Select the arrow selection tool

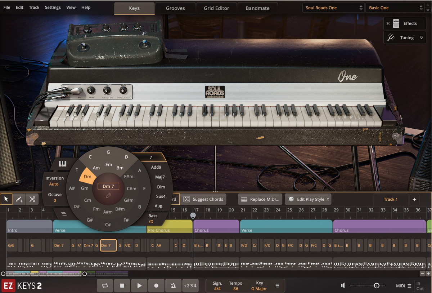coord(6,199)
